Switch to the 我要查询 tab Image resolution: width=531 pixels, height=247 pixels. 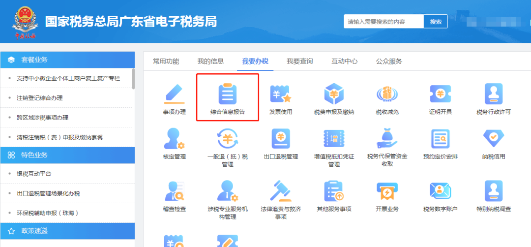tap(300, 62)
